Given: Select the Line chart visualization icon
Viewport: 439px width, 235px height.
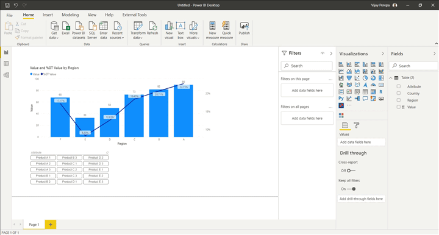Looking at the screenshot, I should click(341, 71).
